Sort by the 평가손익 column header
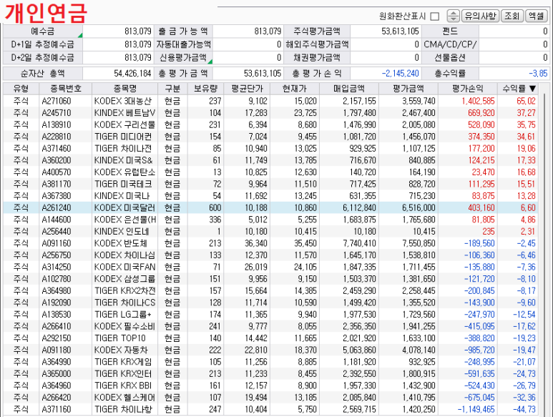The height and width of the screenshot is (417, 553). click(x=468, y=89)
